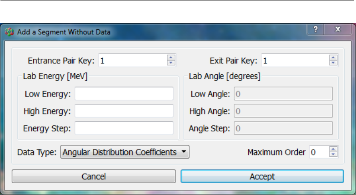Decrease the Exit Pair Key value
This screenshot has height=195, width=356.
(333, 63)
